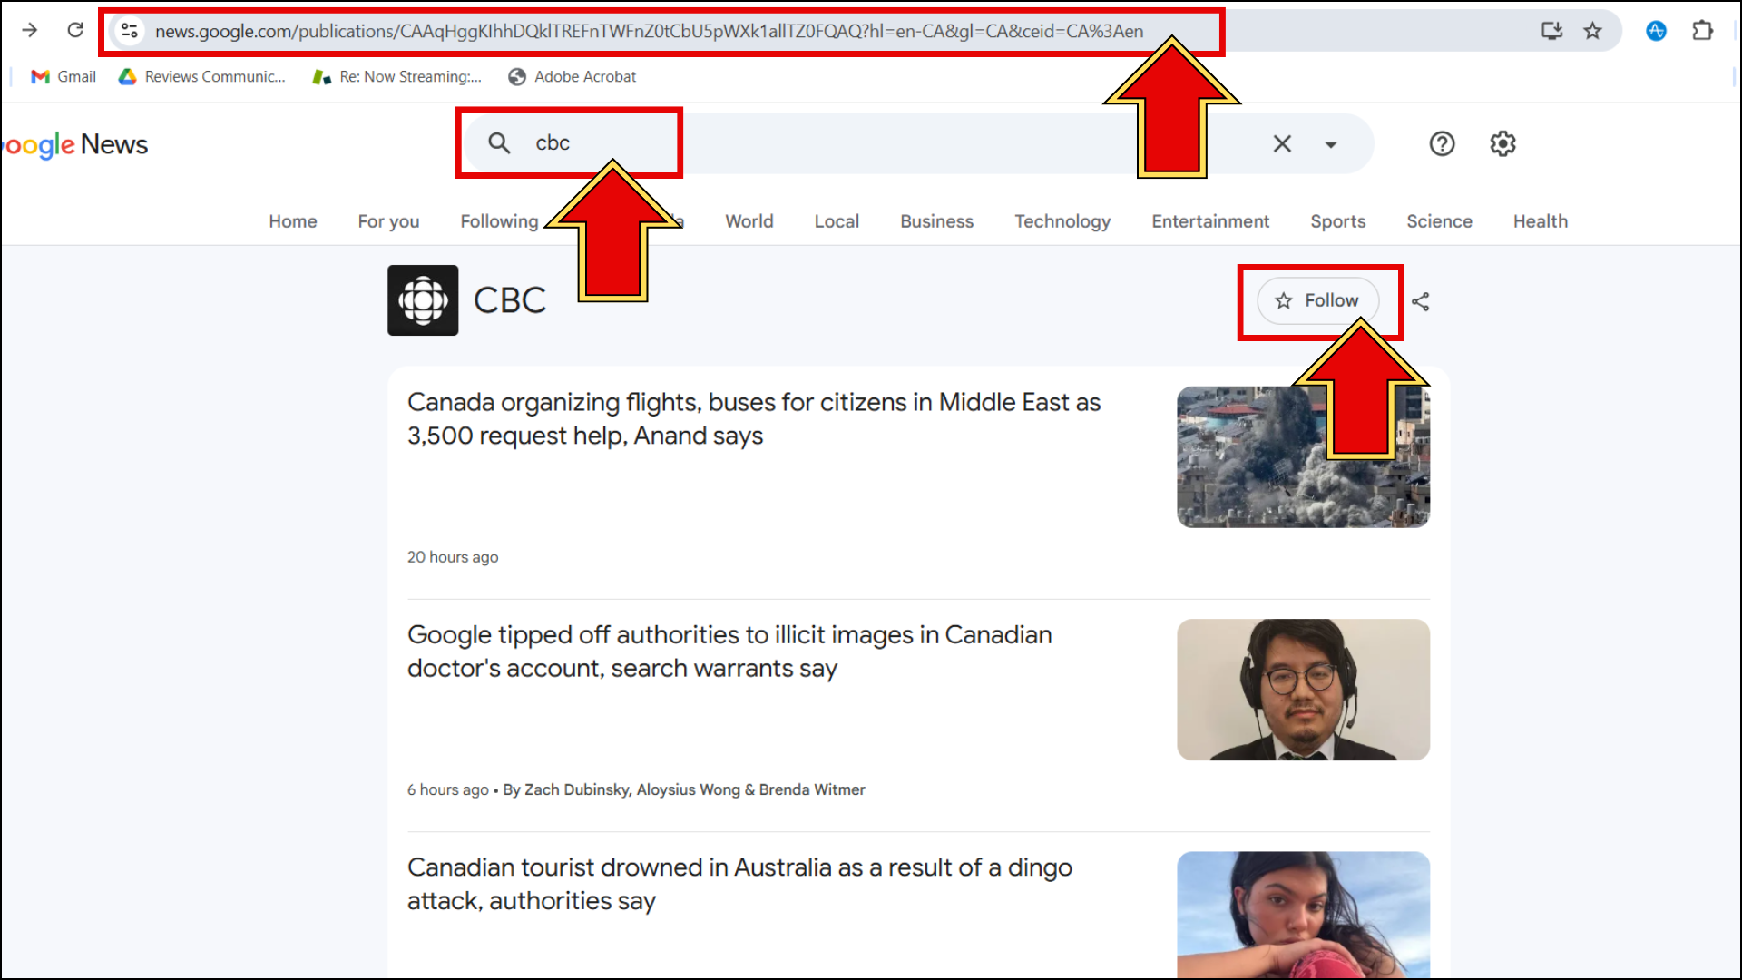Switch to the Entertainment tab

click(x=1210, y=221)
